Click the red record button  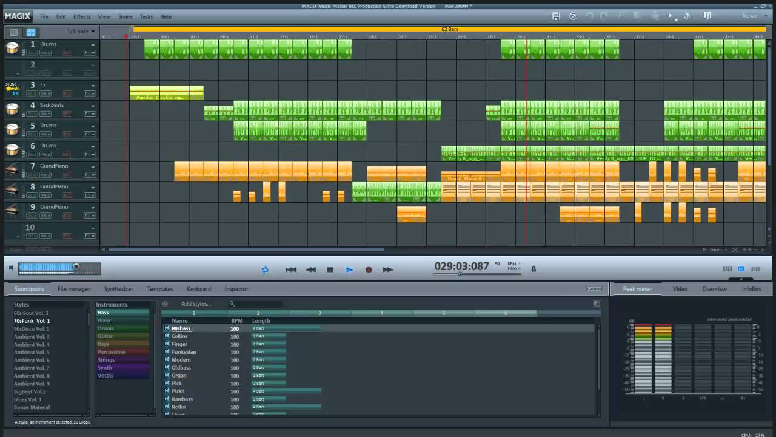[x=369, y=269]
